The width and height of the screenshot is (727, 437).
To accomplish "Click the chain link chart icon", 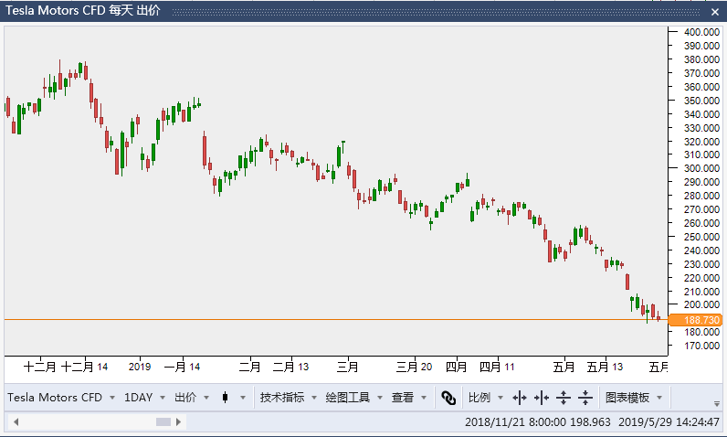I will 448,398.
